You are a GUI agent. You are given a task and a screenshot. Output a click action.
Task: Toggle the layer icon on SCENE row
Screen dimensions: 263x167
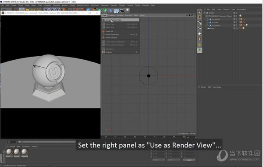tap(235, 13)
